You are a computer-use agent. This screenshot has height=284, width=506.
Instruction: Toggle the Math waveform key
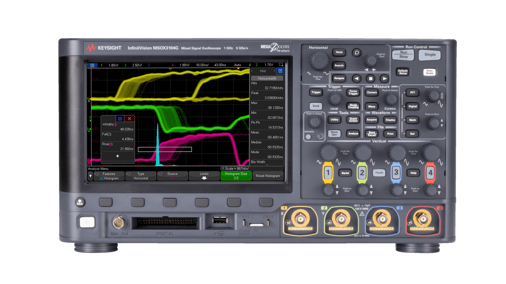pos(412,120)
